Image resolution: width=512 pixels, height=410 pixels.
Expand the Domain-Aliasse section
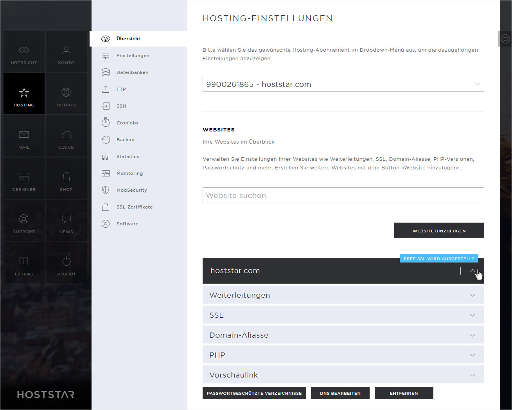pyautogui.click(x=343, y=335)
